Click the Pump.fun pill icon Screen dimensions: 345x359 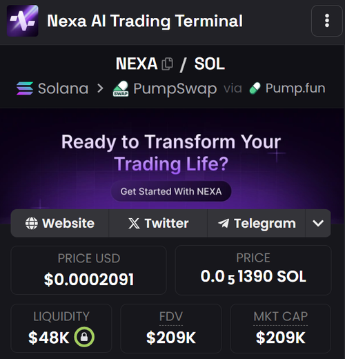(x=255, y=88)
